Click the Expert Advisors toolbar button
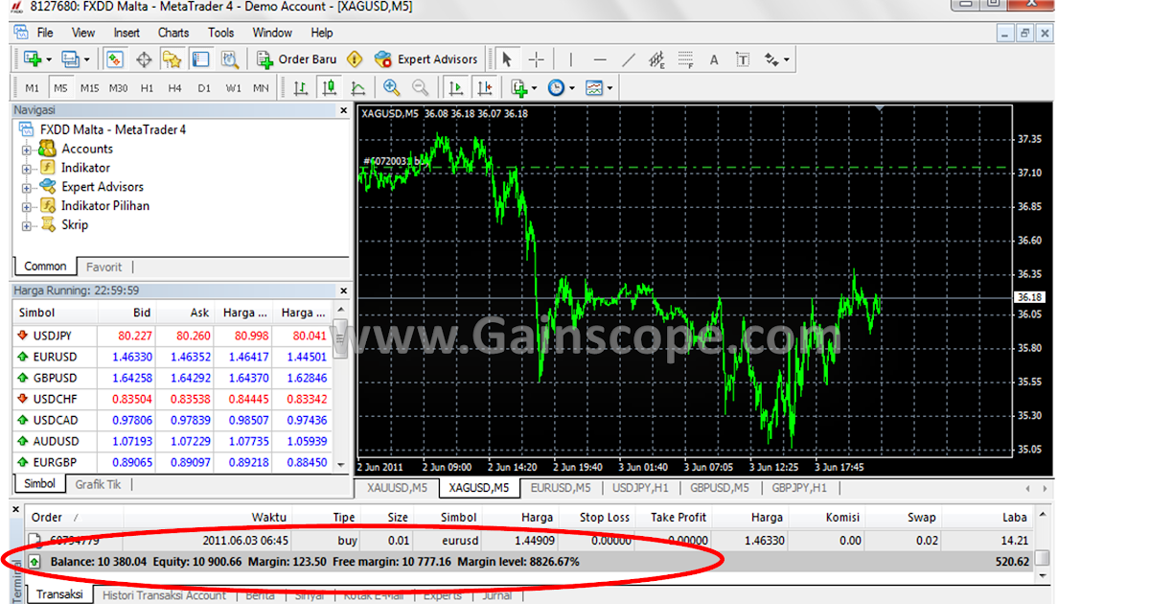 click(x=426, y=59)
